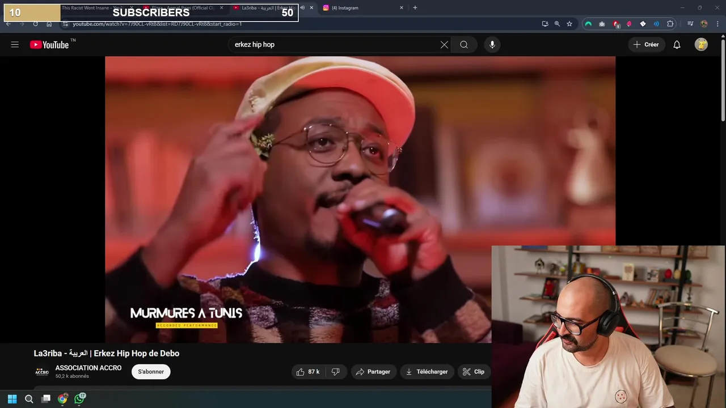Click the pink extension icon in toolbar
The height and width of the screenshot is (408, 726).
coord(629,24)
